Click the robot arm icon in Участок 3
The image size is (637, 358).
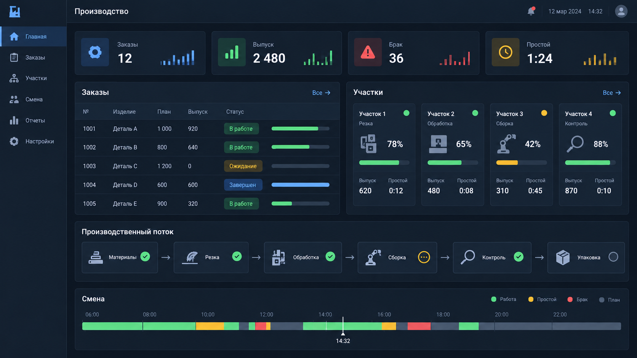coord(506,144)
